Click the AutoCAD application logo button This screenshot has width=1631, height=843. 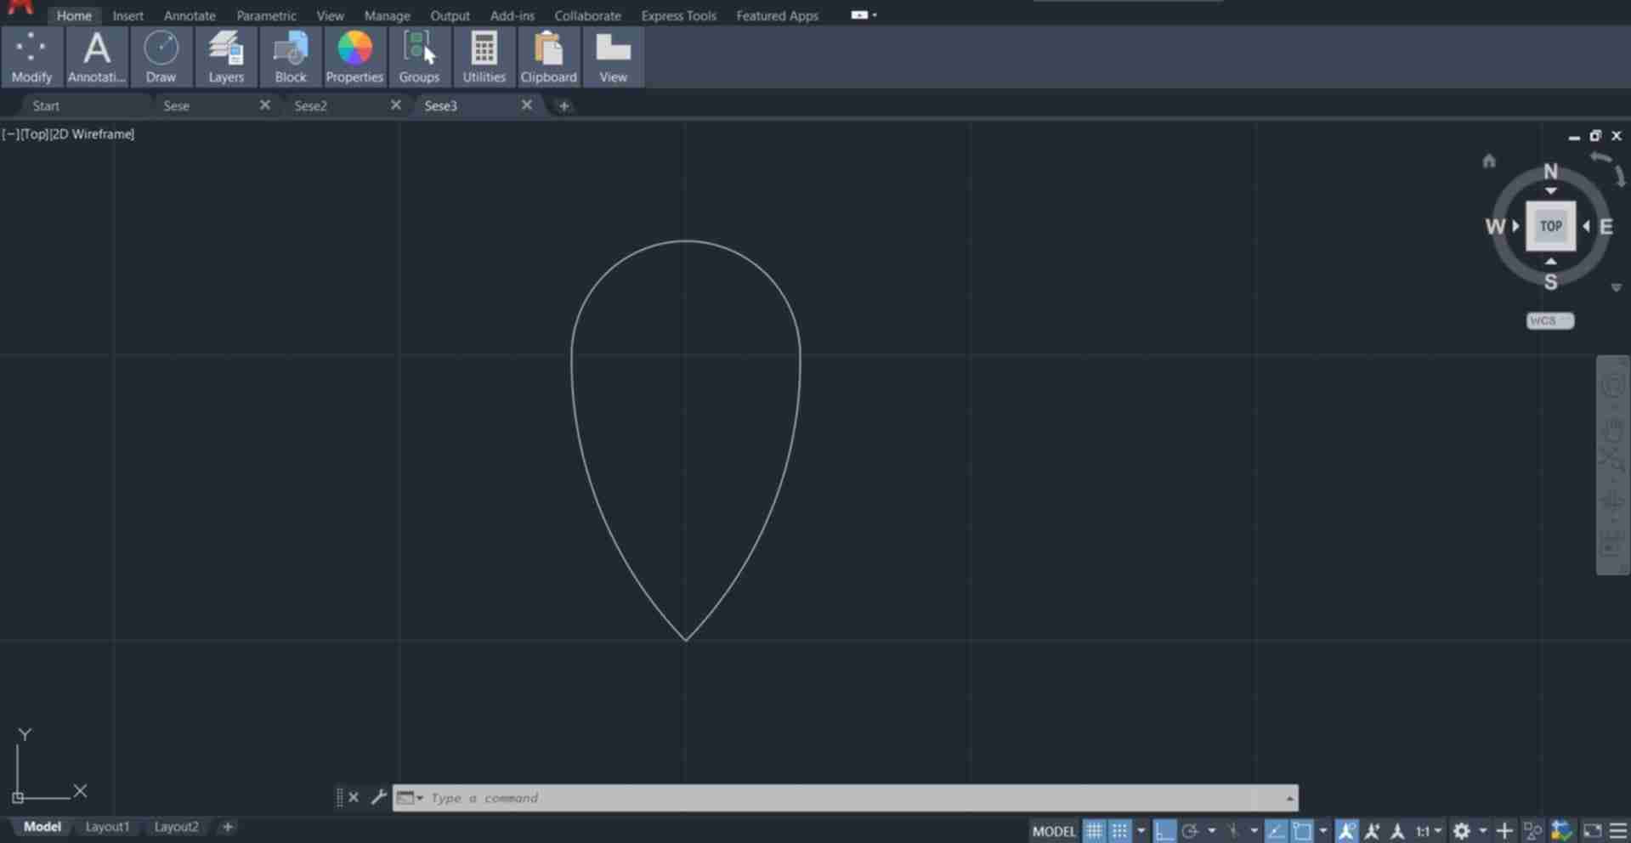20,8
